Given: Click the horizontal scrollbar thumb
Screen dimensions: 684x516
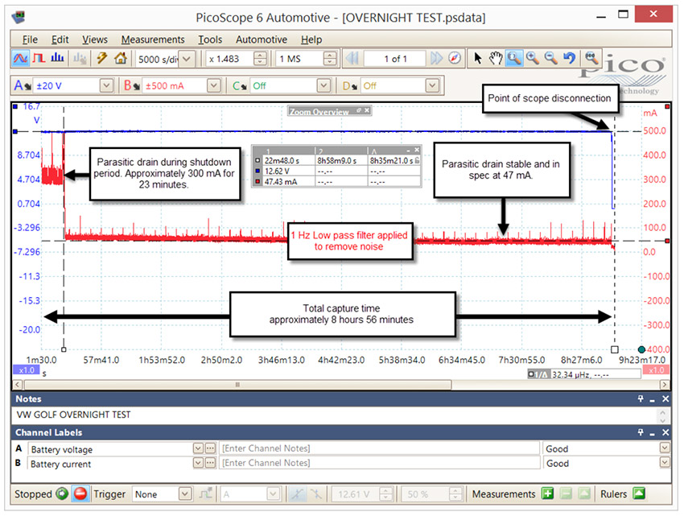Looking at the screenshot, I should click(237, 385).
